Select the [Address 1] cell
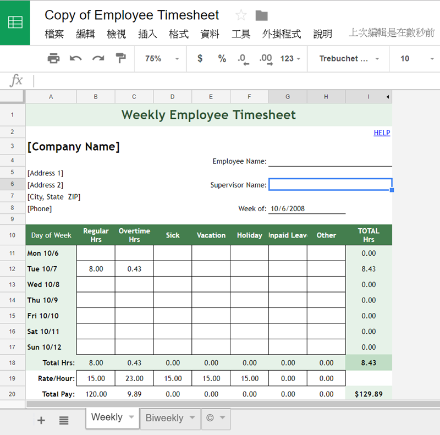440x435 pixels. click(x=46, y=173)
